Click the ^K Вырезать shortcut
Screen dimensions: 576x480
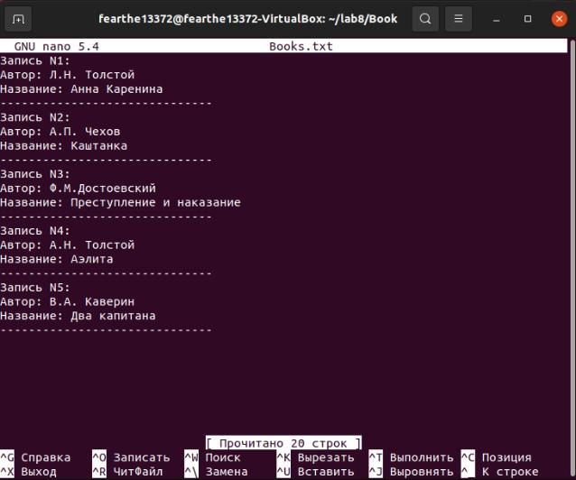[x=316, y=457]
